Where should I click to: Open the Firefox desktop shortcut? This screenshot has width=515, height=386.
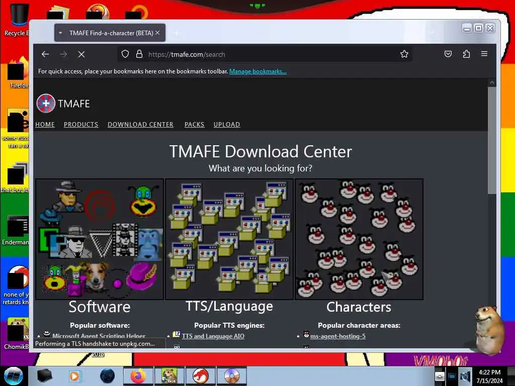tap(18, 73)
